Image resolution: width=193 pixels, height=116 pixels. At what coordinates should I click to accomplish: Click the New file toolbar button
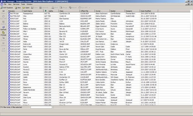click(x=18, y=8)
